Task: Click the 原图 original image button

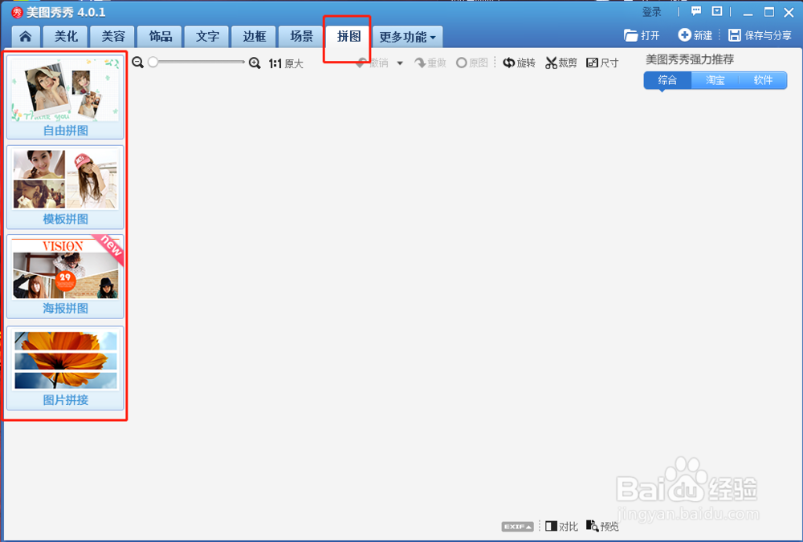Action: 471,63
